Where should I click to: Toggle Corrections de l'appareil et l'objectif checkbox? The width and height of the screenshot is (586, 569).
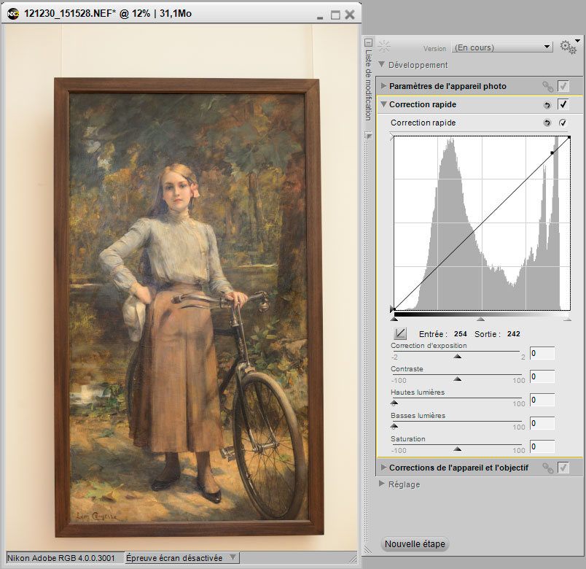[563, 468]
